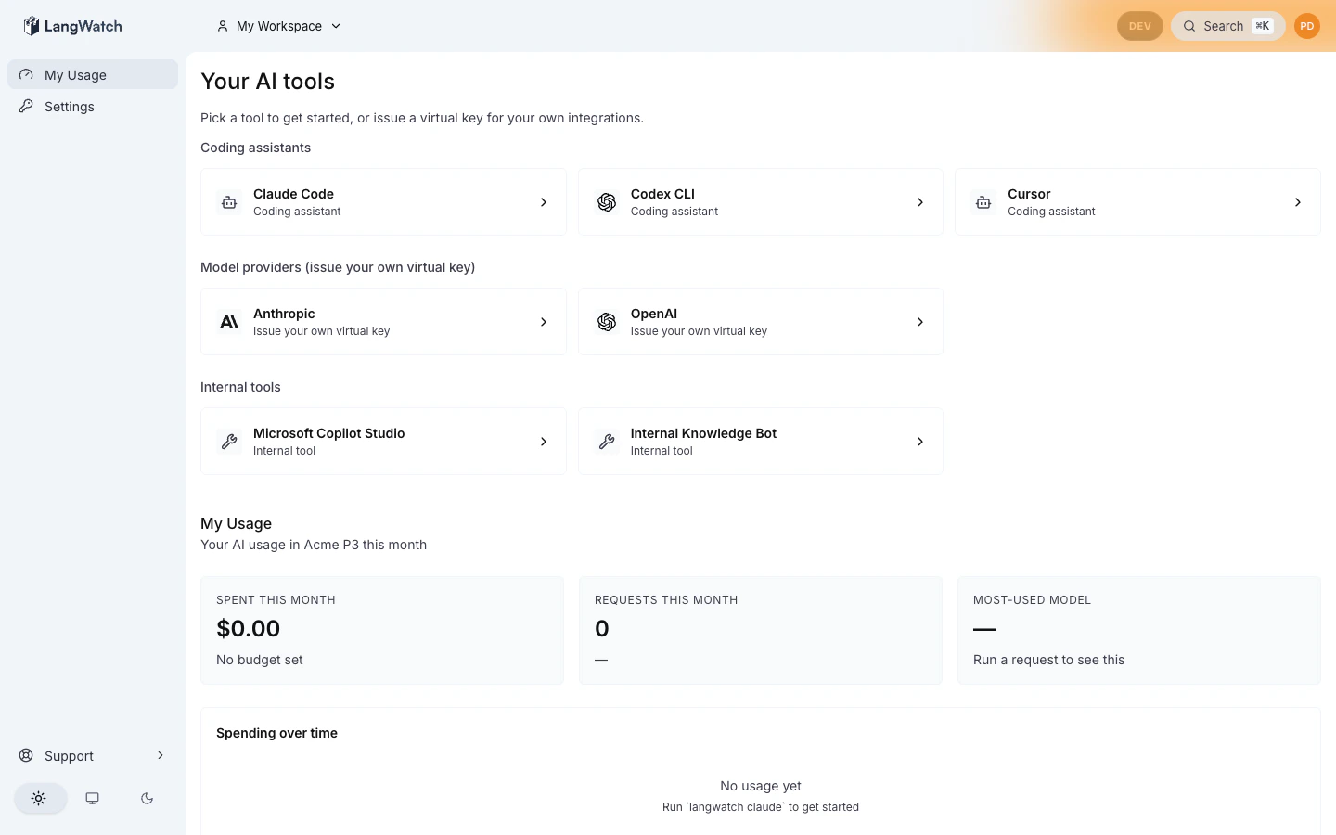Click the Requests This Month stat card
This screenshot has width=1336, height=835.
(761, 631)
